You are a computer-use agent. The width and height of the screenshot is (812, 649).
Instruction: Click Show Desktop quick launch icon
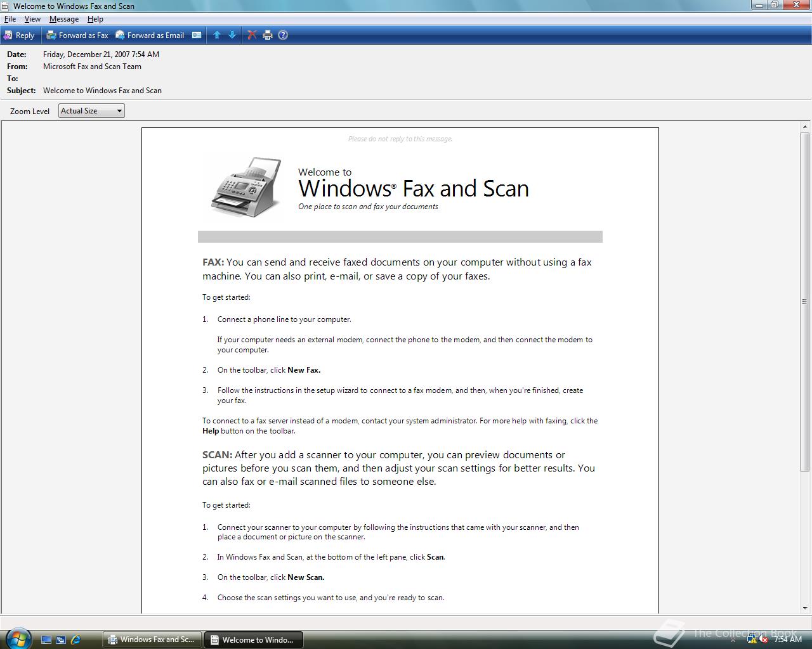point(46,640)
